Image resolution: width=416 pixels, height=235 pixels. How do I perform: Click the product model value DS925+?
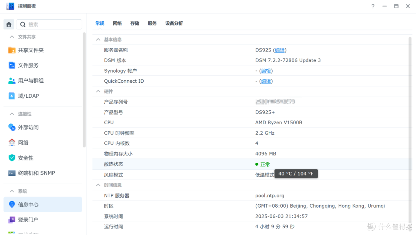tap(265, 112)
